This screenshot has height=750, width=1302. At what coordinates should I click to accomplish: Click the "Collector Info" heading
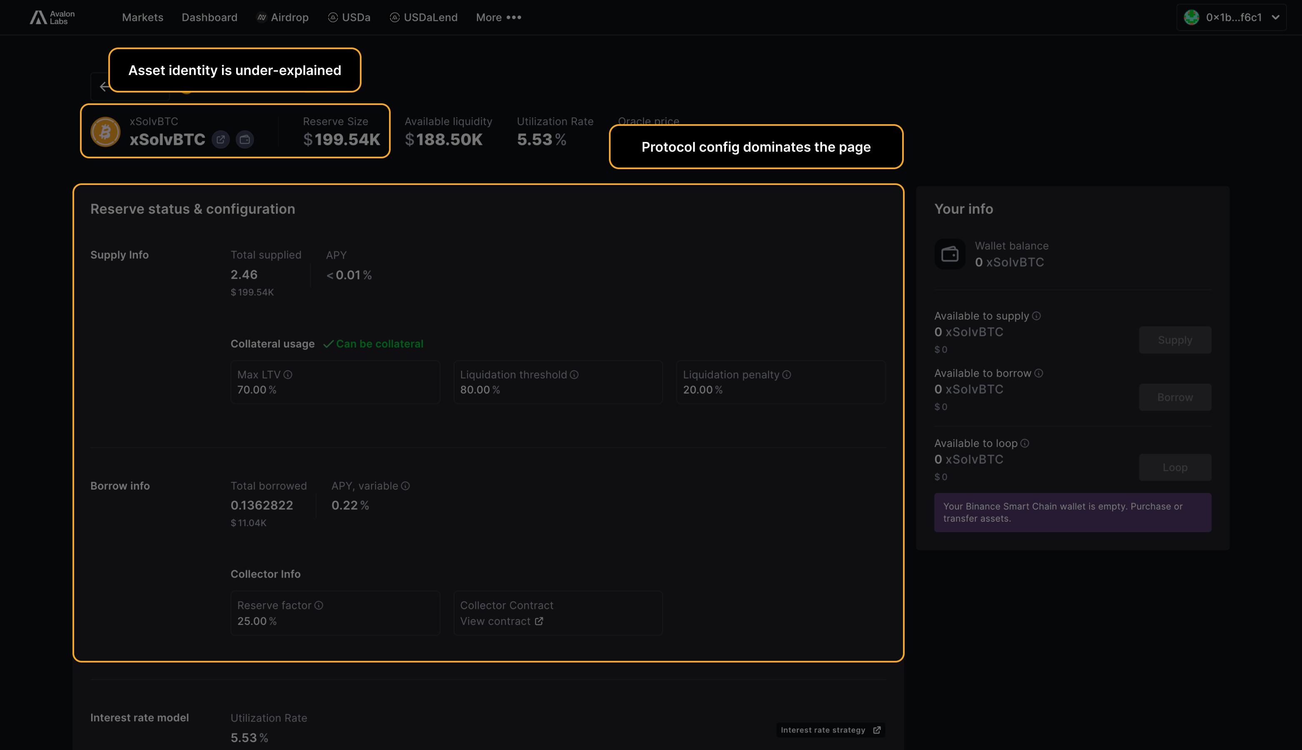tap(266, 574)
